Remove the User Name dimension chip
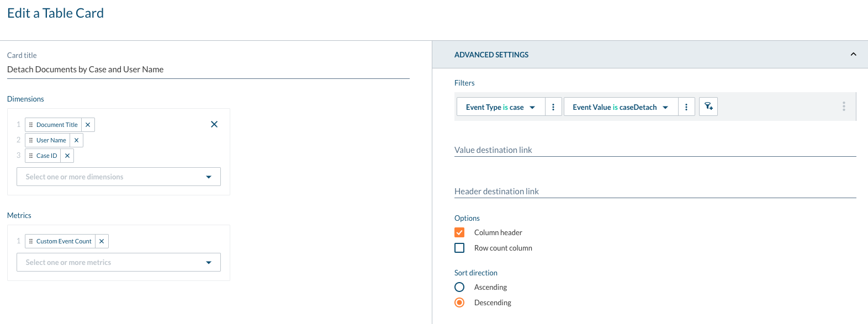868x324 pixels. [76, 140]
